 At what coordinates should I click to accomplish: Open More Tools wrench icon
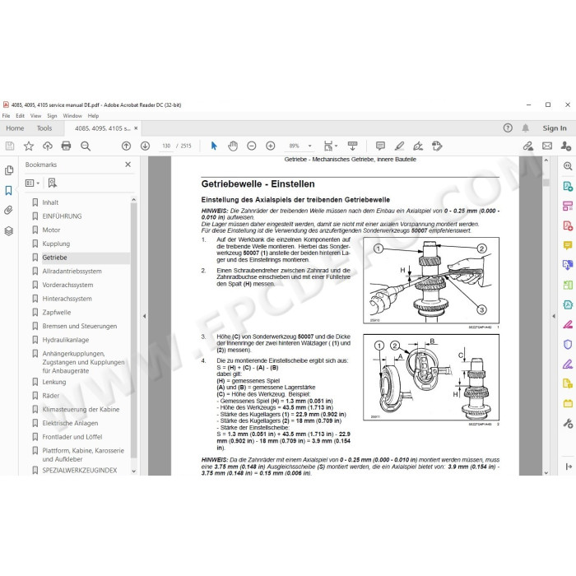568,424
